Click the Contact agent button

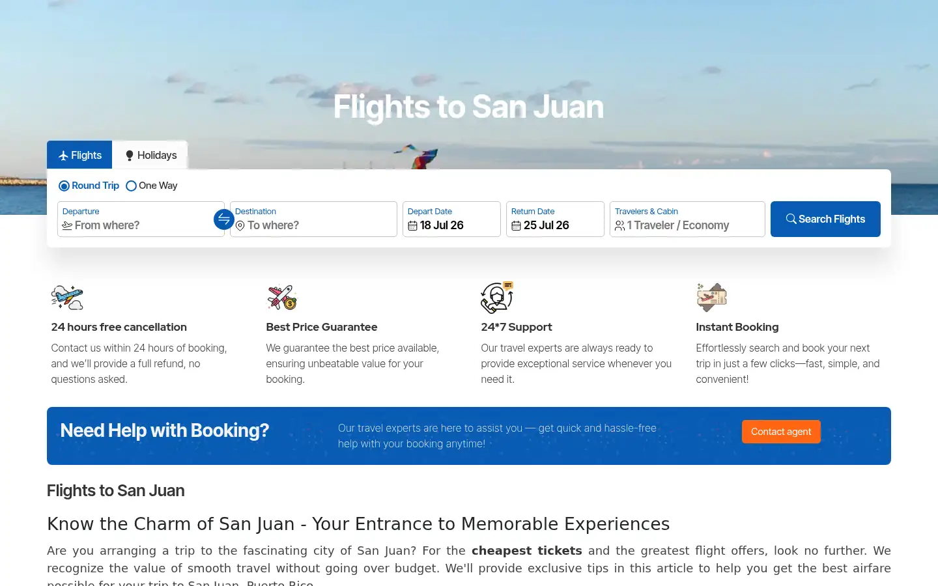tap(781, 432)
